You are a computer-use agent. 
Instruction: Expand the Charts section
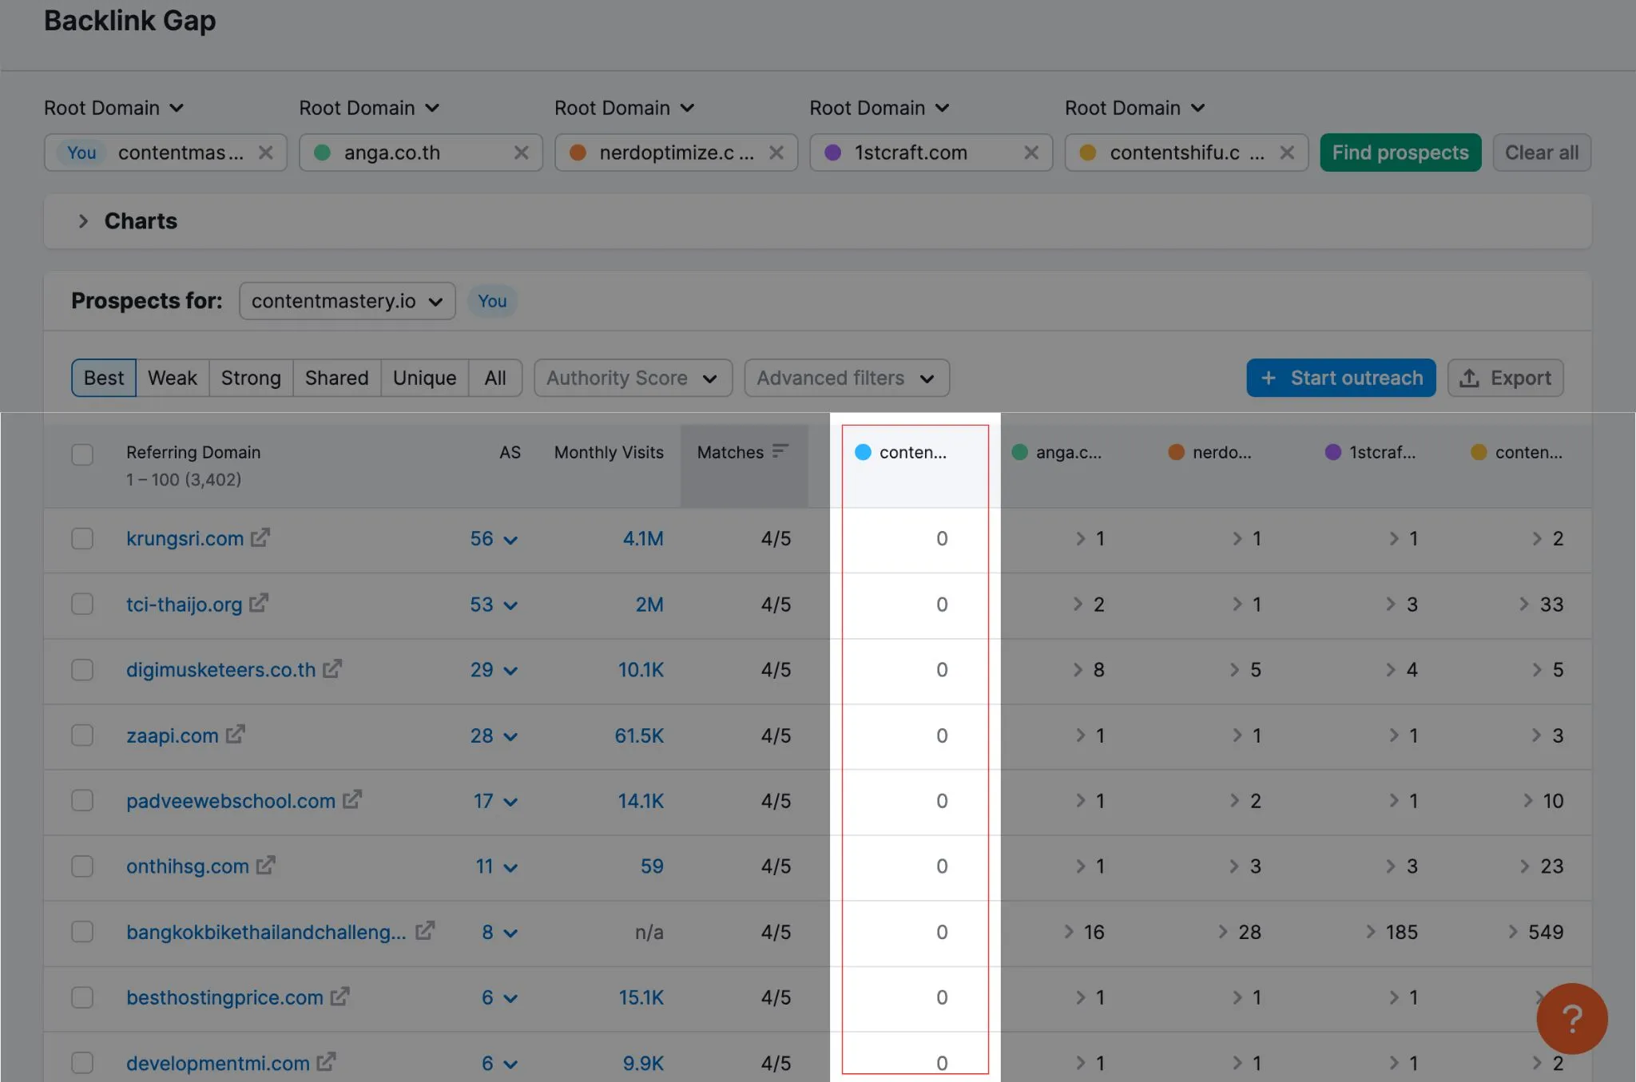click(x=83, y=221)
